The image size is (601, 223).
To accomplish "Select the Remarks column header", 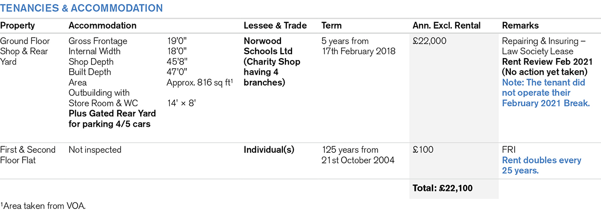I will click(x=520, y=26).
